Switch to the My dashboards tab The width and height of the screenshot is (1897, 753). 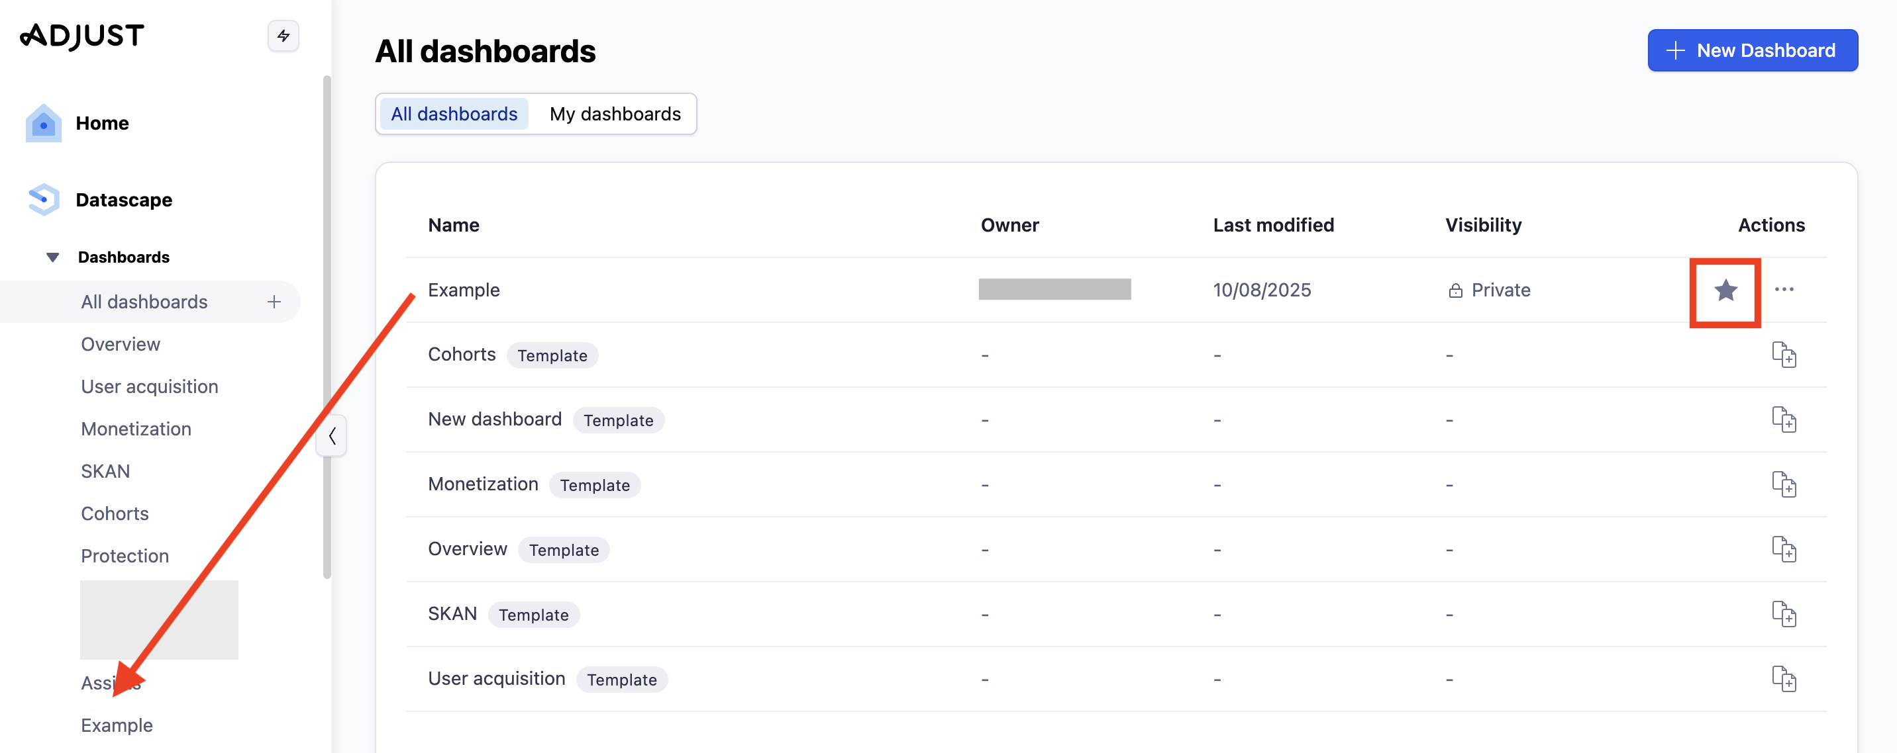615,113
